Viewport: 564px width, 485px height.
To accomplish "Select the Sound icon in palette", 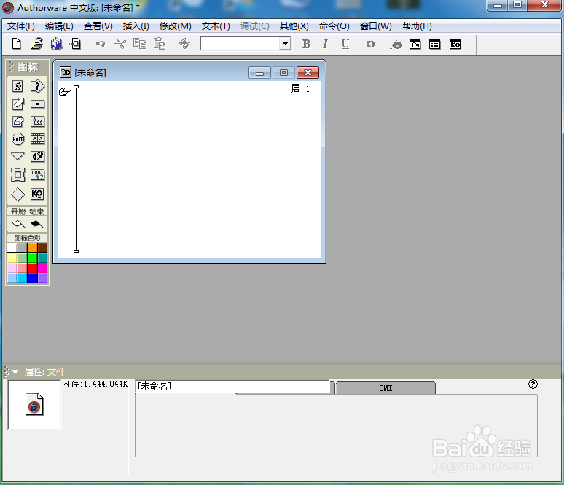I will 37,156.
